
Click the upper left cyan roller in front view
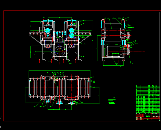(x=48, y=30)
